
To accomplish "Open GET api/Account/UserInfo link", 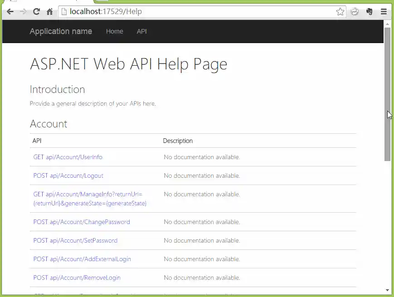I will point(68,157).
